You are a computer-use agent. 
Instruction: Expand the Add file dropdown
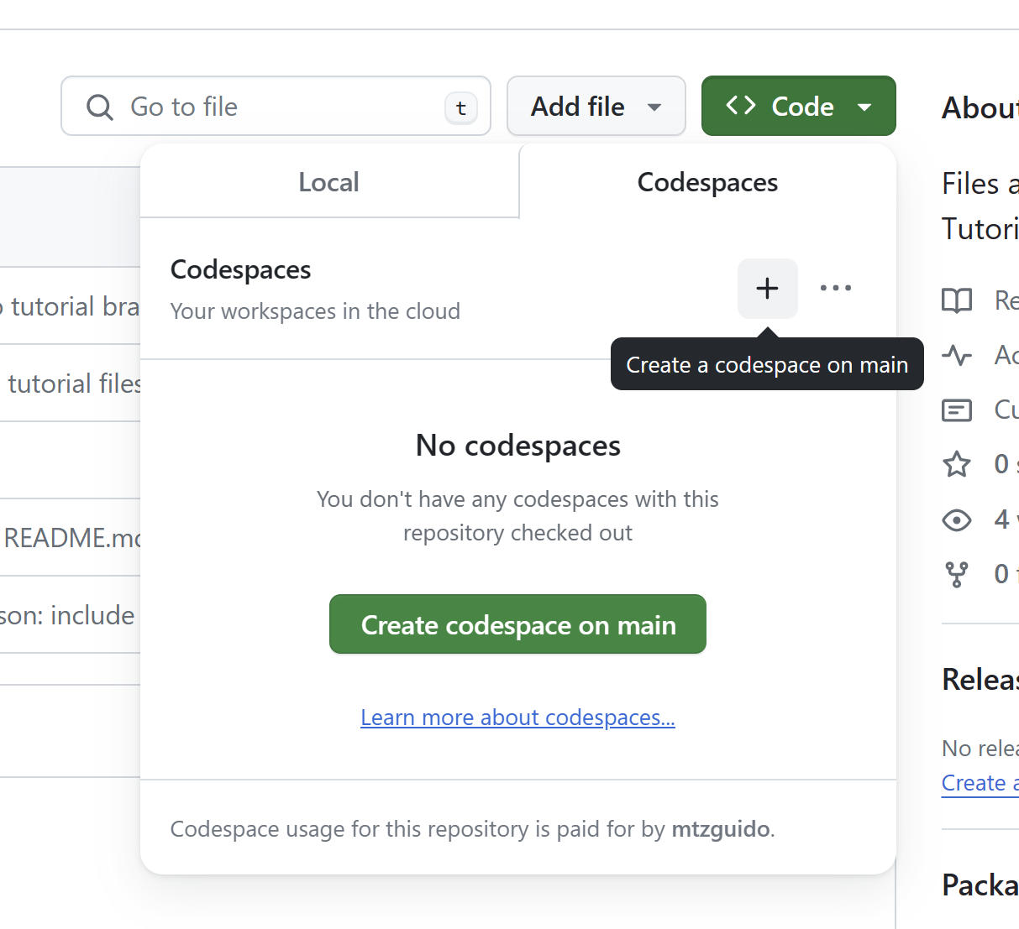(596, 107)
